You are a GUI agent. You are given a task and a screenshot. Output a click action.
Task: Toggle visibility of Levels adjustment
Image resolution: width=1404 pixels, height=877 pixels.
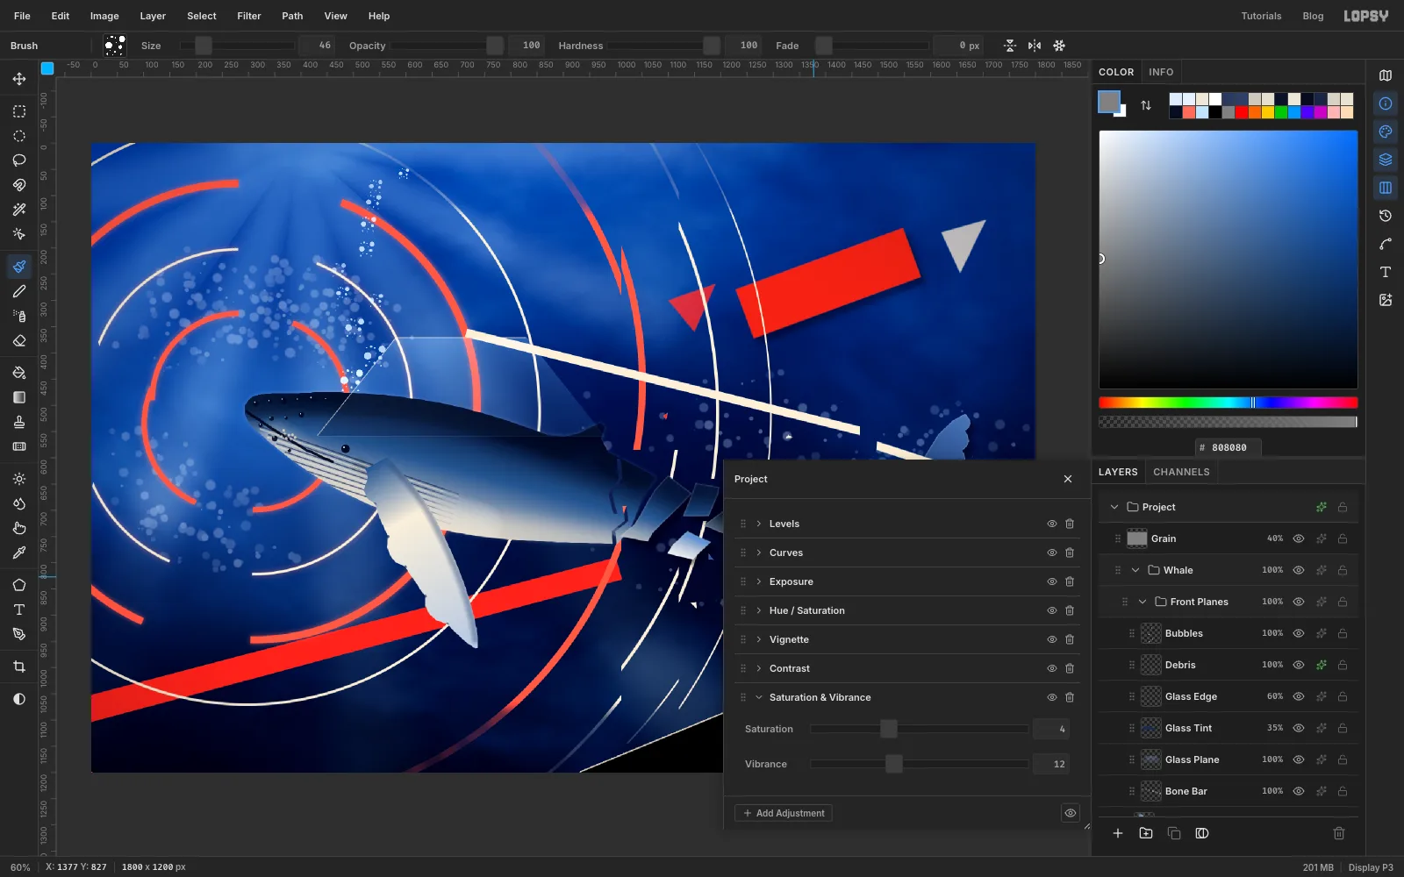pos(1051,524)
